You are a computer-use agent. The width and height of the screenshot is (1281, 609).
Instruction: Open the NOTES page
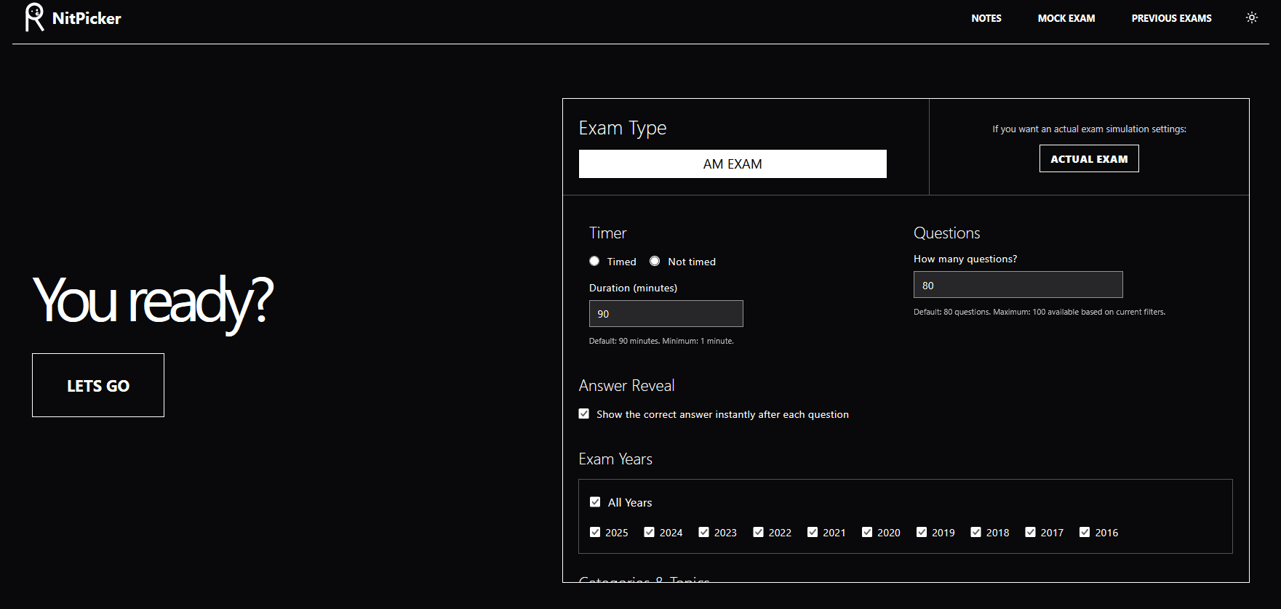click(986, 18)
